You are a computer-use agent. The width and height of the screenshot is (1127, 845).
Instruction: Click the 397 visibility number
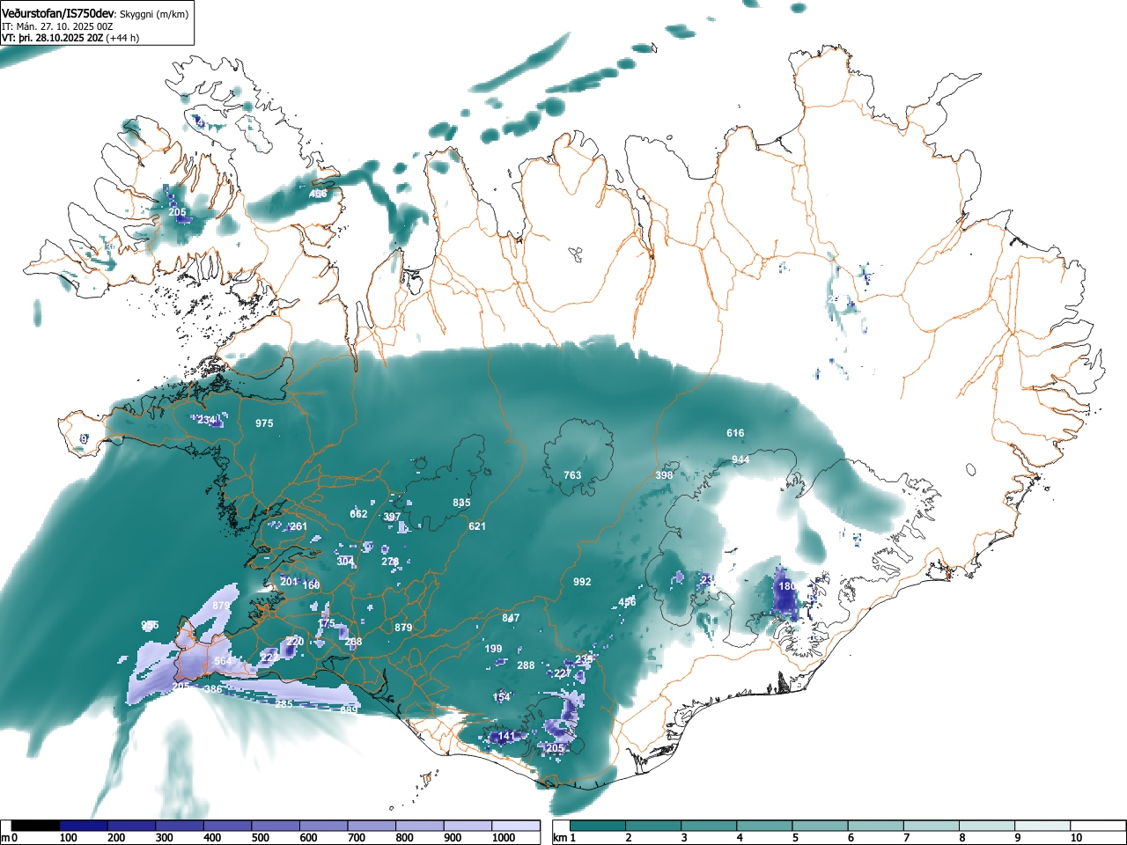(x=392, y=518)
